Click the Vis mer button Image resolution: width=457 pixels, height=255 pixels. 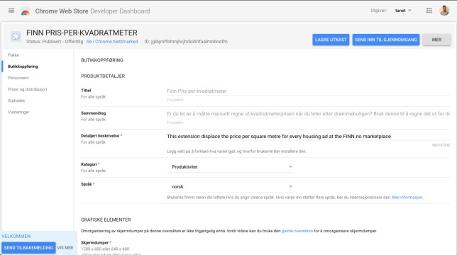click(x=65, y=248)
